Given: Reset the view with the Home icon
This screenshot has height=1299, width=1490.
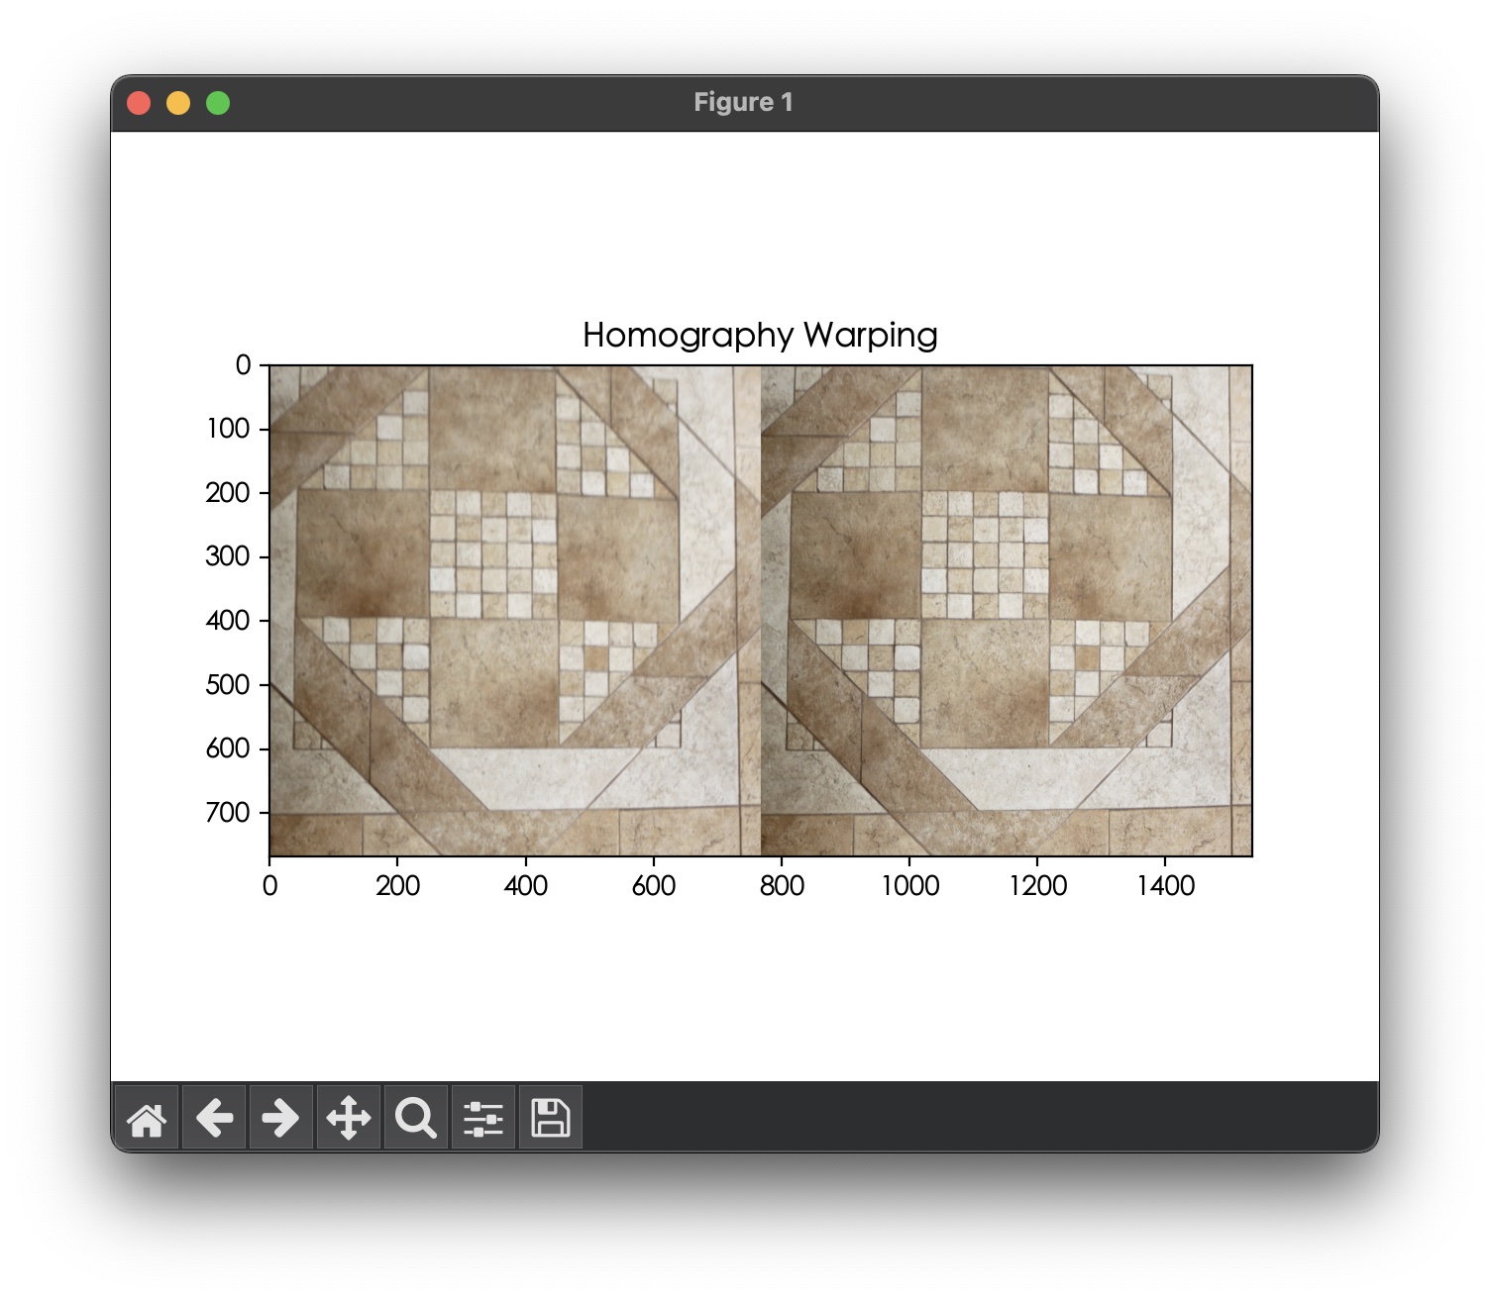Looking at the screenshot, I should [147, 1118].
